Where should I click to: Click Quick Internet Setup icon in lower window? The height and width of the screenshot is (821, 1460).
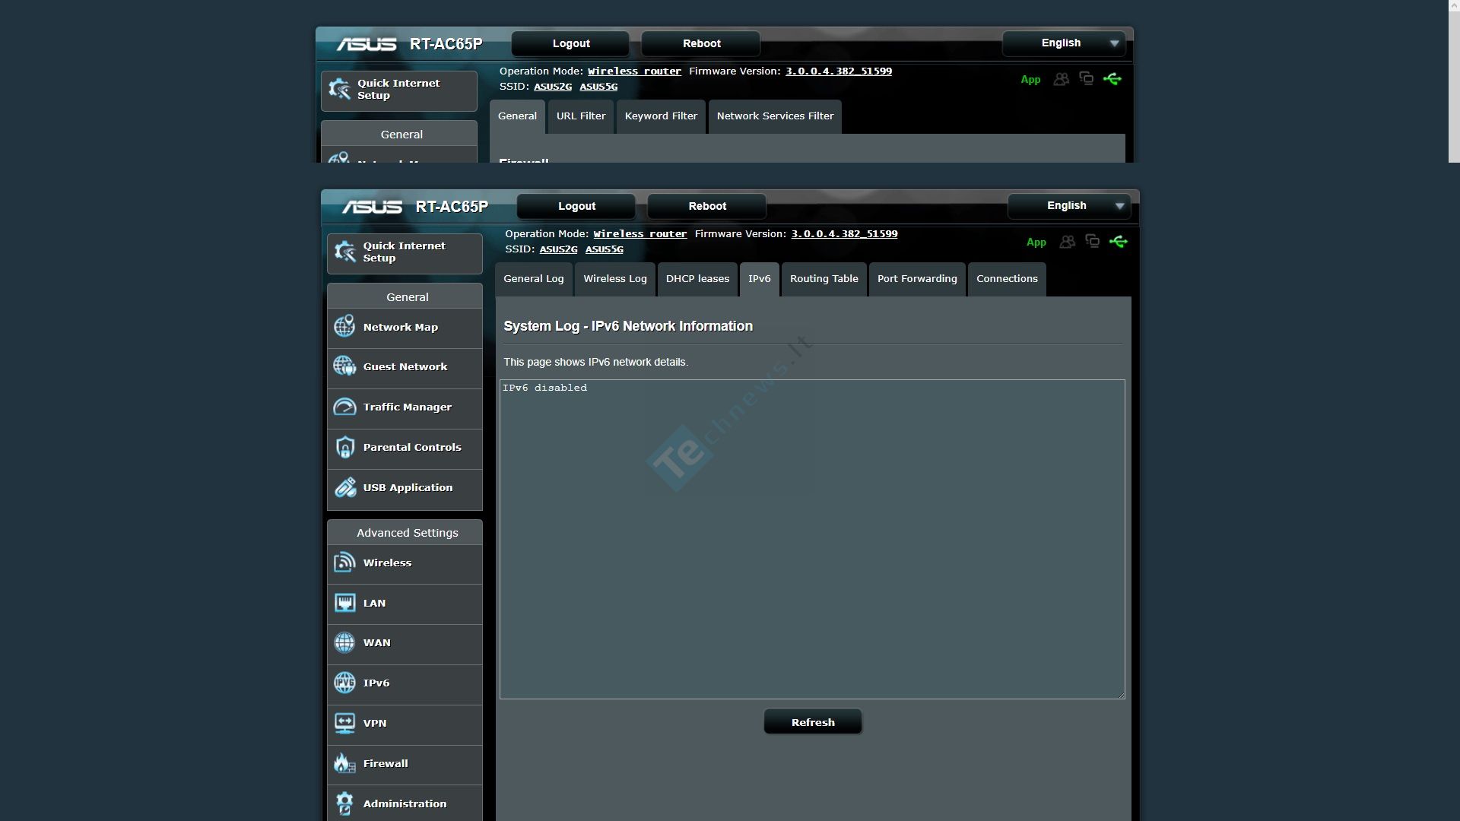pyautogui.click(x=345, y=252)
